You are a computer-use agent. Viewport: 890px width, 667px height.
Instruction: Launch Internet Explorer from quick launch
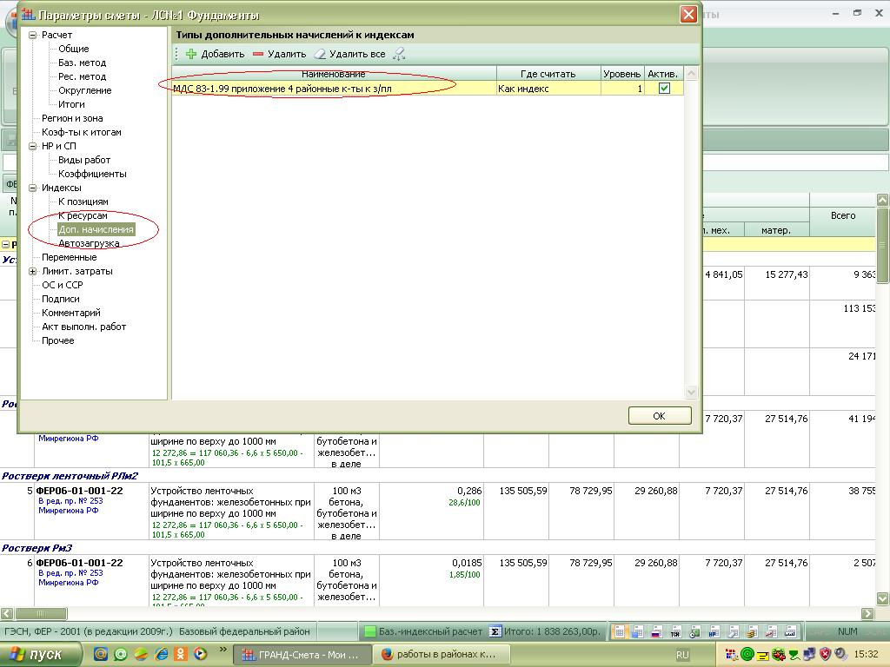[x=161, y=654]
